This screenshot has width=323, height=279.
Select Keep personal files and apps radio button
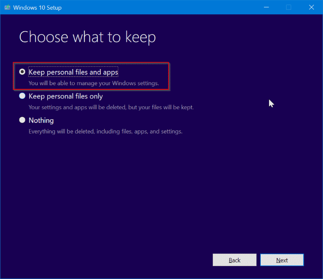tap(22, 72)
